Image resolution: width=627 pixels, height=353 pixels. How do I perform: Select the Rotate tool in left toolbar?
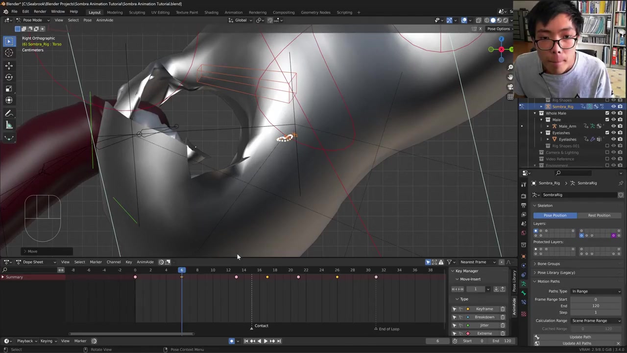click(x=9, y=77)
